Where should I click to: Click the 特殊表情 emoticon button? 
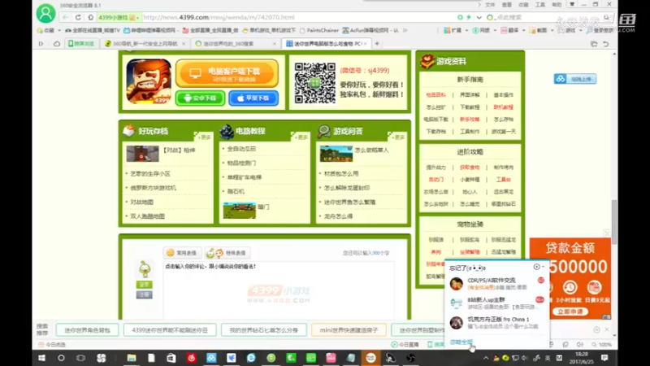coord(227,253)
